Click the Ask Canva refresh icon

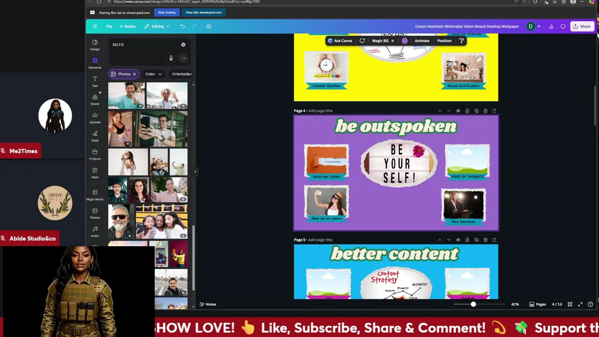click(x=362, y=41)
